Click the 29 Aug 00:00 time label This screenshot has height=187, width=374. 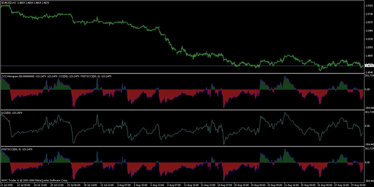coord(358,185)
